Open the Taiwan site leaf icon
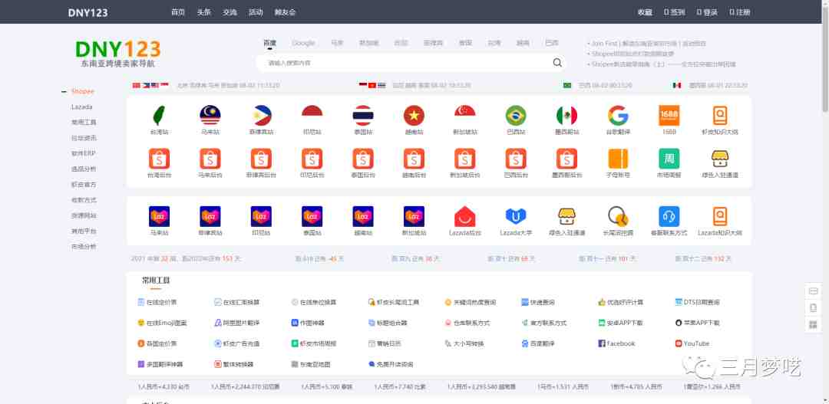Viewport: 829px width, 404px height. tap(159, 115)
